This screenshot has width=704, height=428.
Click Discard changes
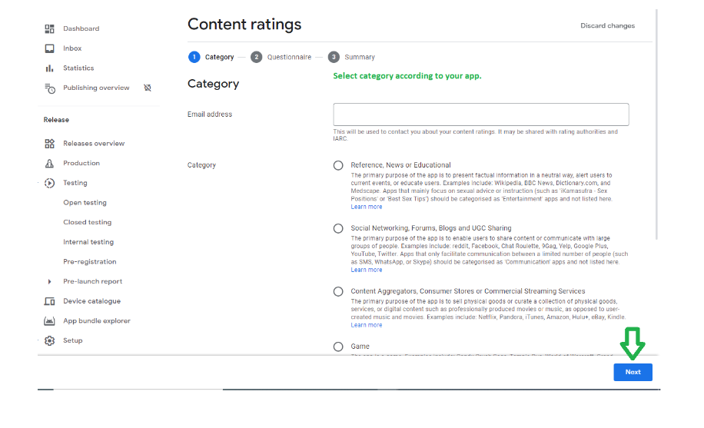tap(607, 26)
